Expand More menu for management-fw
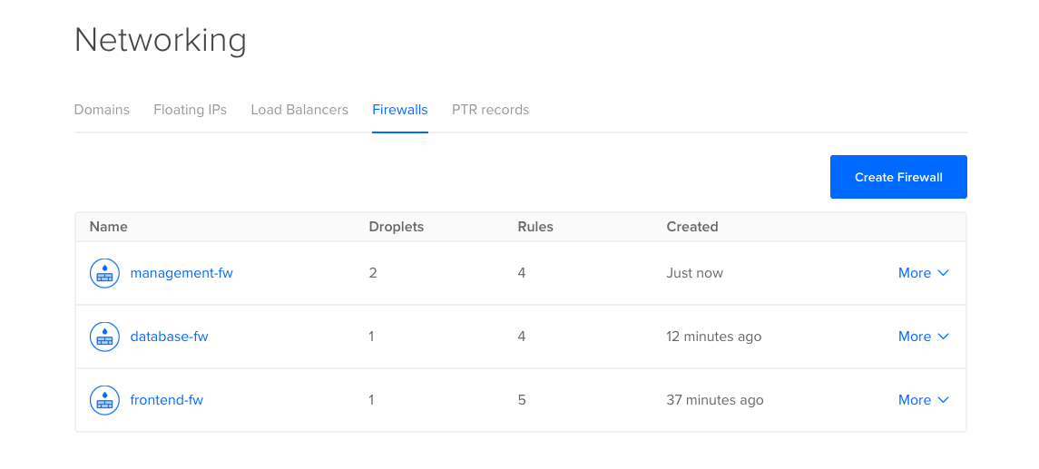 click(923, 273)
